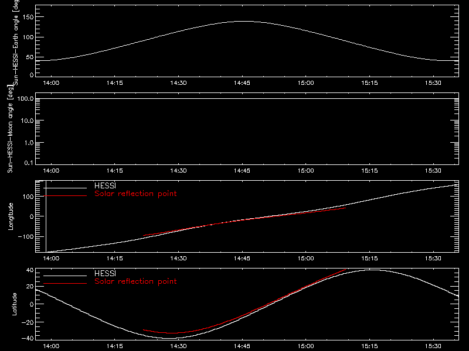The image size is (469, 351).
Task: Pick the 14:30 label under Moon angle plot
Action: pyautogui.click(x=178, y=171)
